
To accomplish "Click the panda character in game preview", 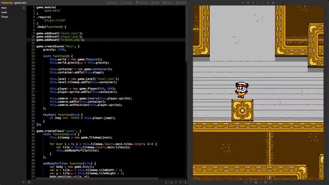I will click(x=242, y=90).
